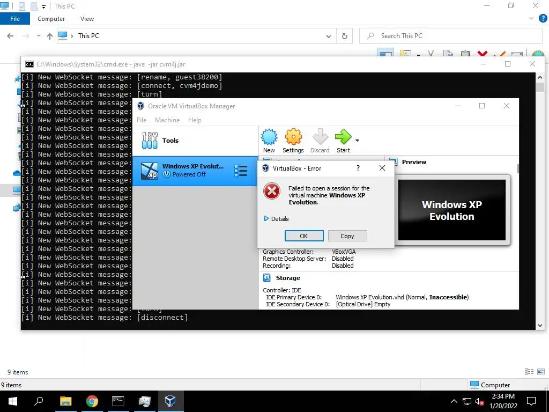Click the Properties quick access icon
The image size is (549, 412).
tap(21, 6)
